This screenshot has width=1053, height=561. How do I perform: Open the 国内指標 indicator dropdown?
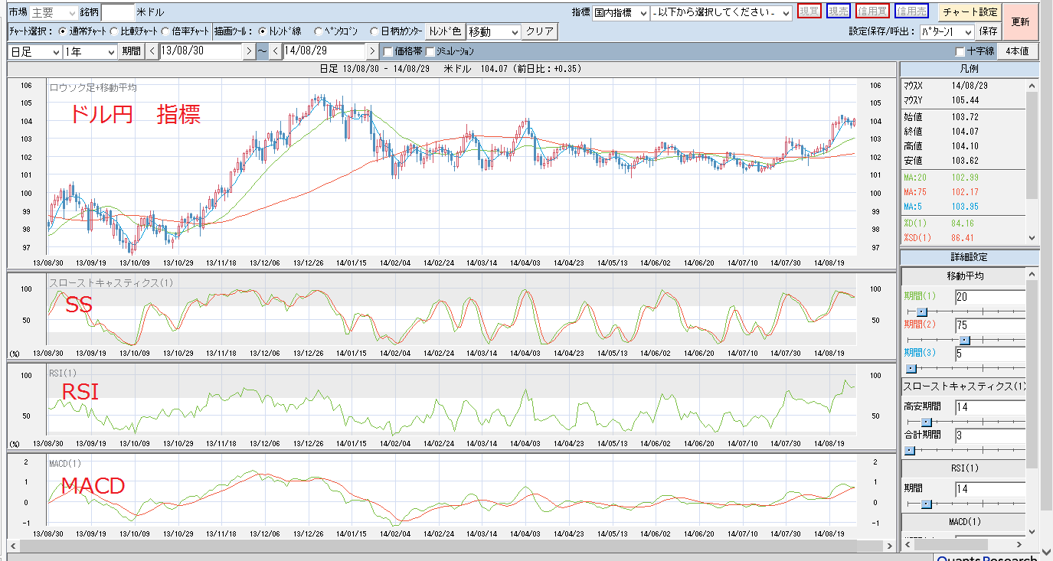pyautogui.click(x=621, y=13)
